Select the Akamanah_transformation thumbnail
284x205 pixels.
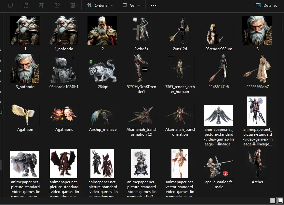tap(180, 116)
